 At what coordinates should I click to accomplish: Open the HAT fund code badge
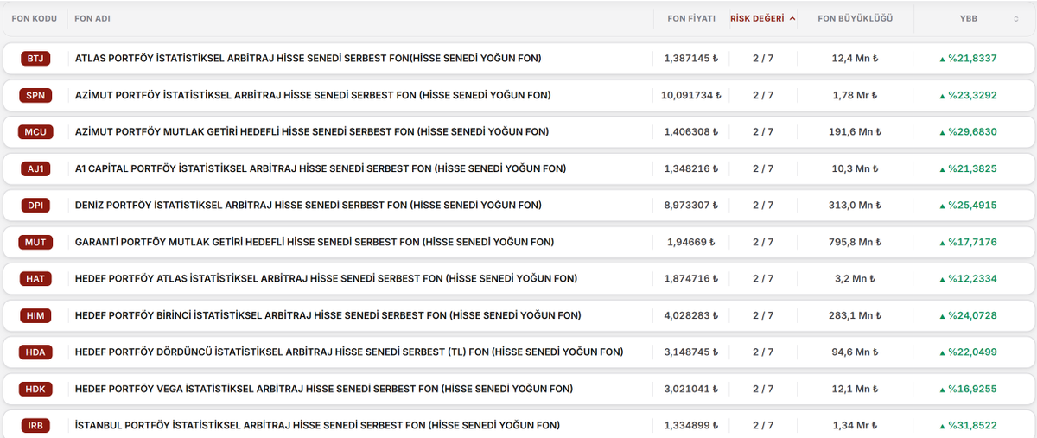pyautogui.click(x=35, y=279)
